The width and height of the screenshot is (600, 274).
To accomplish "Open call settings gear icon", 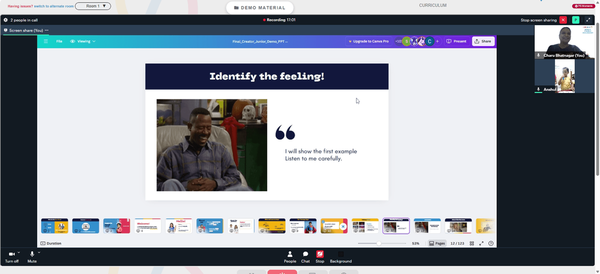I will (x=6, y=20).
